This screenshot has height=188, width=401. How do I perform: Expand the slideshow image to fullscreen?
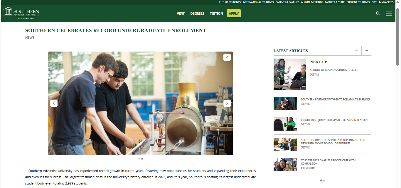coord(227,57)
